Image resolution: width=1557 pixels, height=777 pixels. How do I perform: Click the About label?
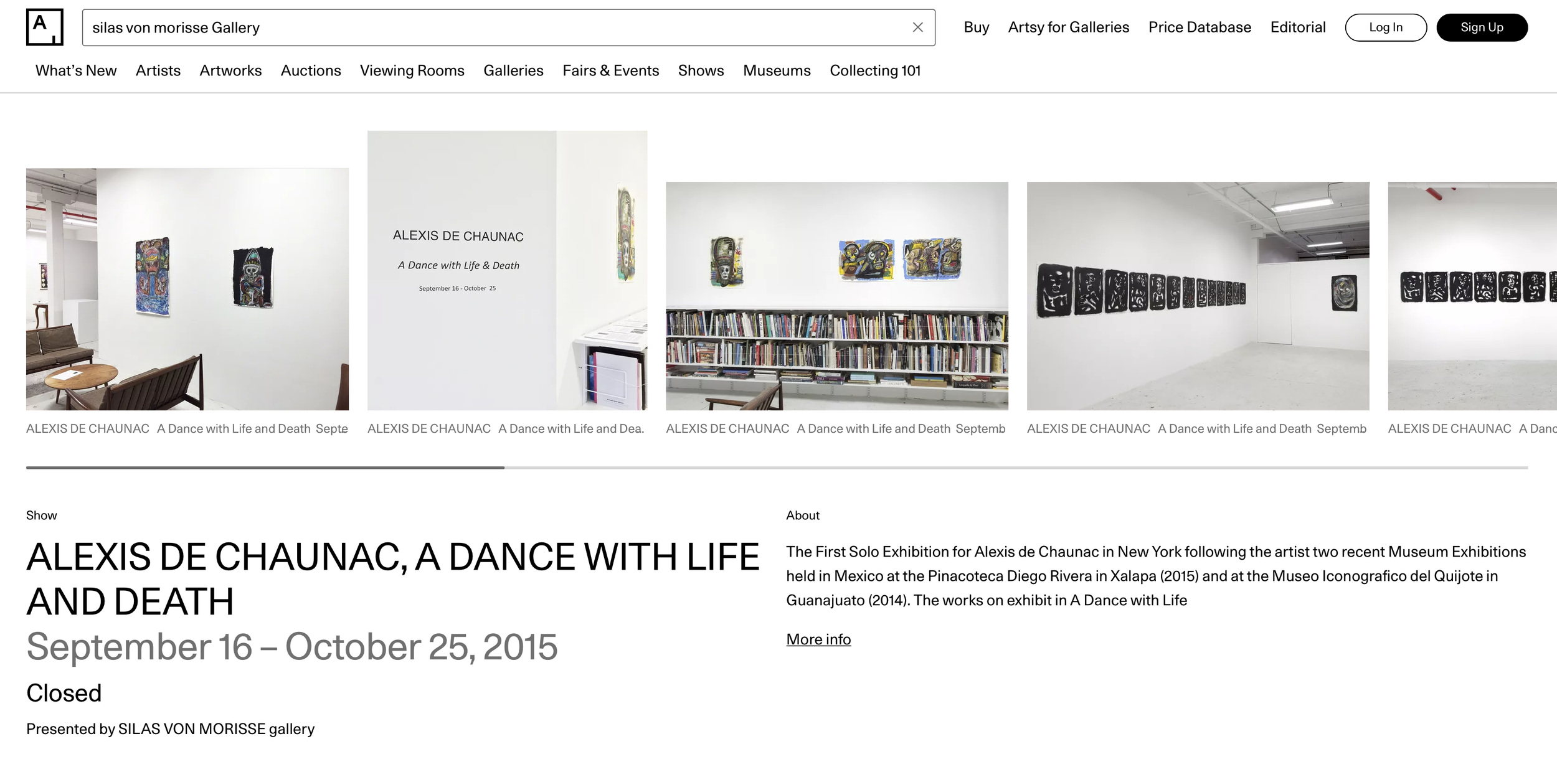point(802,516)
